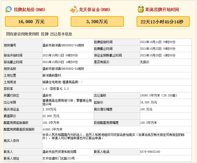The image size is (197, 163).
Task: Click the 出让面积 label
Action: tap(100, 95)
